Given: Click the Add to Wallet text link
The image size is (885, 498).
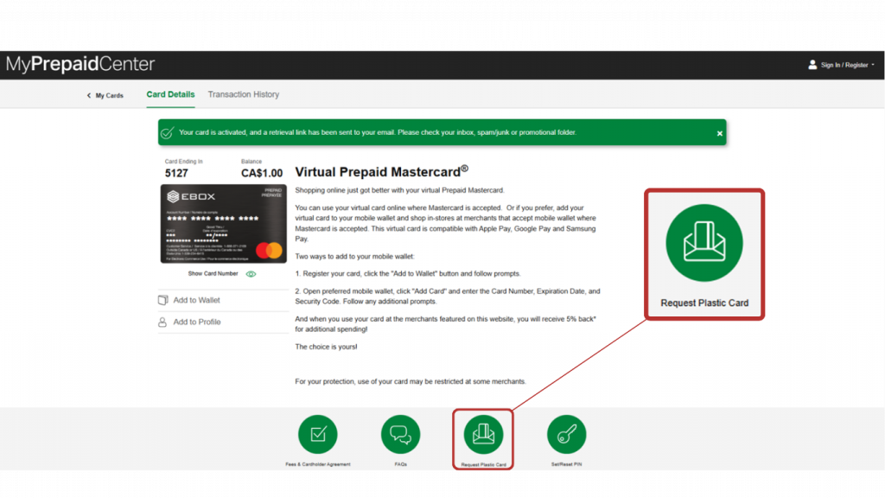Looking at the screenshot, I should tap(196, 300).
